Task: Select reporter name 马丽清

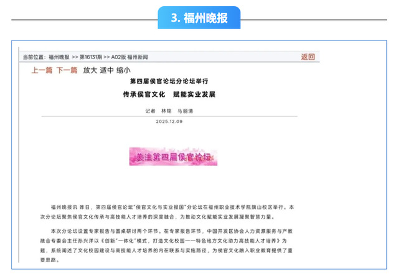Action: [x=185, y=111]
